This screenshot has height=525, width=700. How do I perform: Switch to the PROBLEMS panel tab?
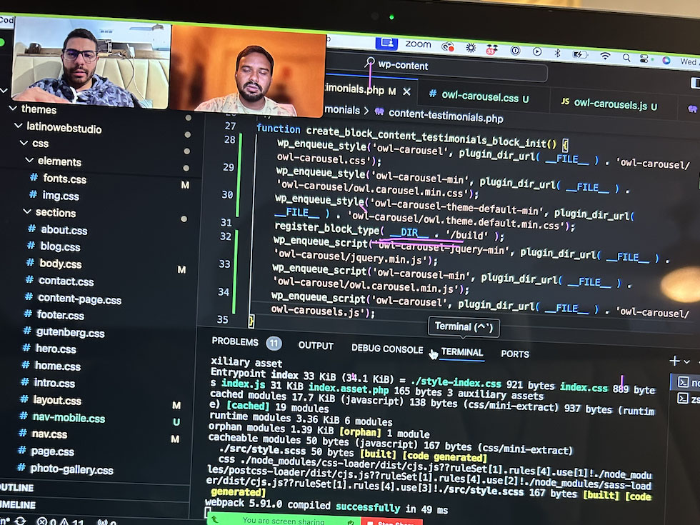[235, 341]
